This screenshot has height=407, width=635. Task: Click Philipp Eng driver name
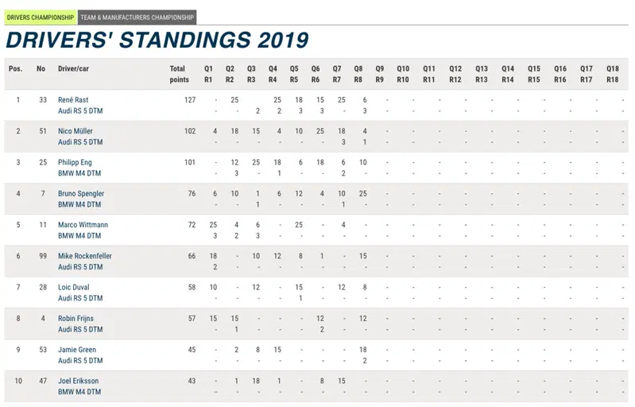coord(75,162)
